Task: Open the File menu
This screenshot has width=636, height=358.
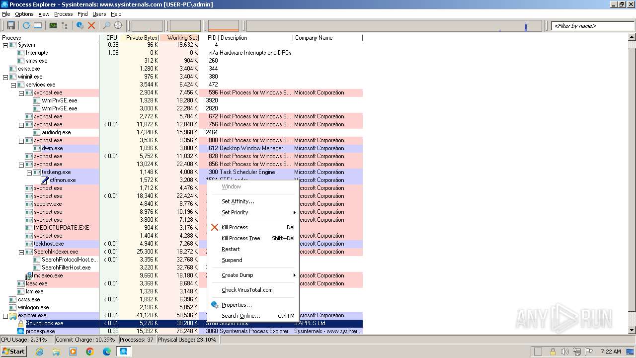Action: 6,14
